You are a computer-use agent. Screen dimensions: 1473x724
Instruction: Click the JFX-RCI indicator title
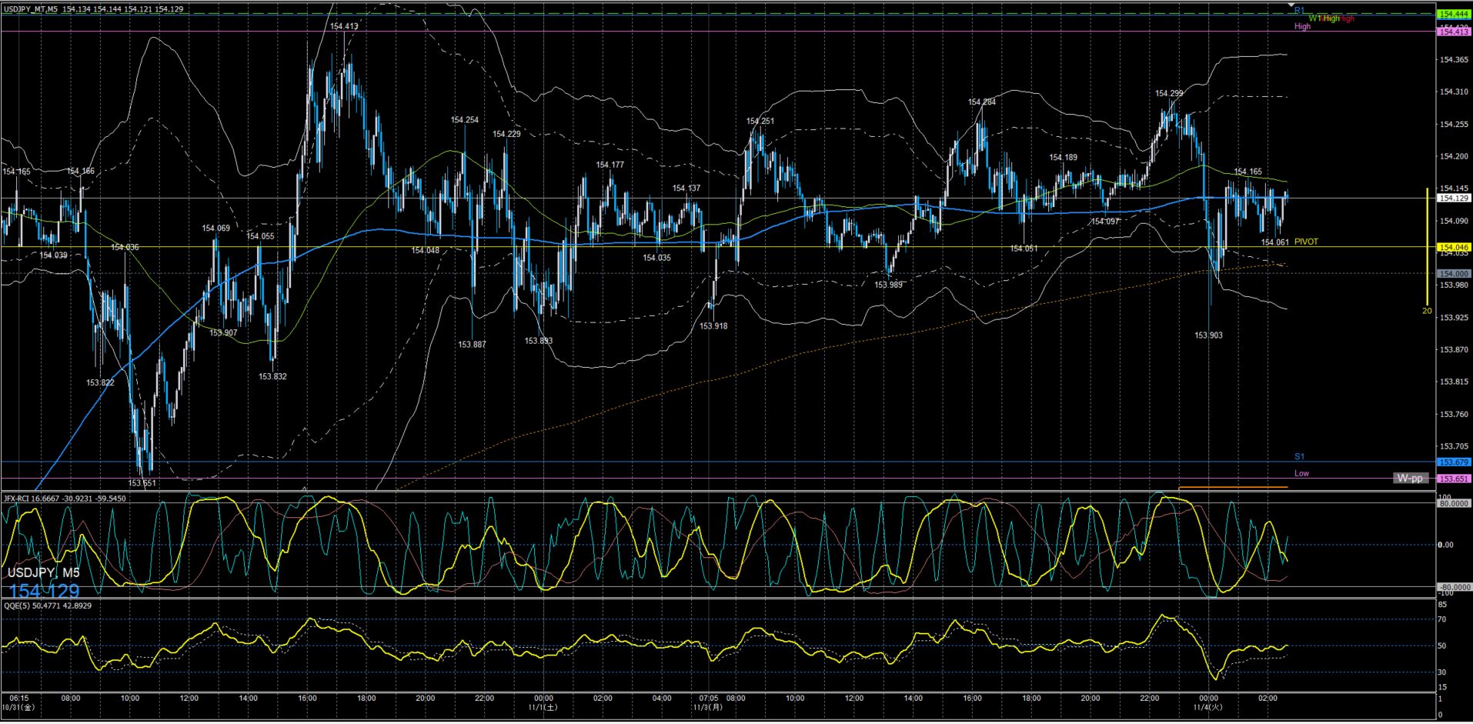65,499
